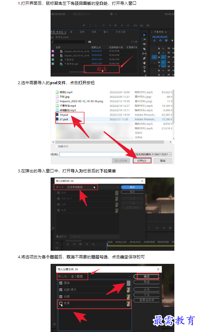
Task: Click the 重置选择项 button
Action: pyautogui.click(x=147, y=300)
